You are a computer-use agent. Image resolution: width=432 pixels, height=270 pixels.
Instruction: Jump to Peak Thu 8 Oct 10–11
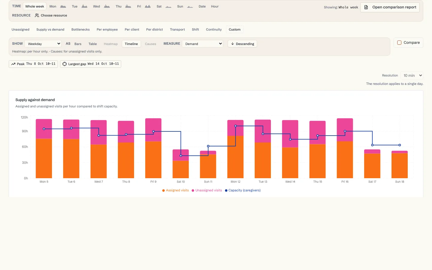tap(33, 64)
